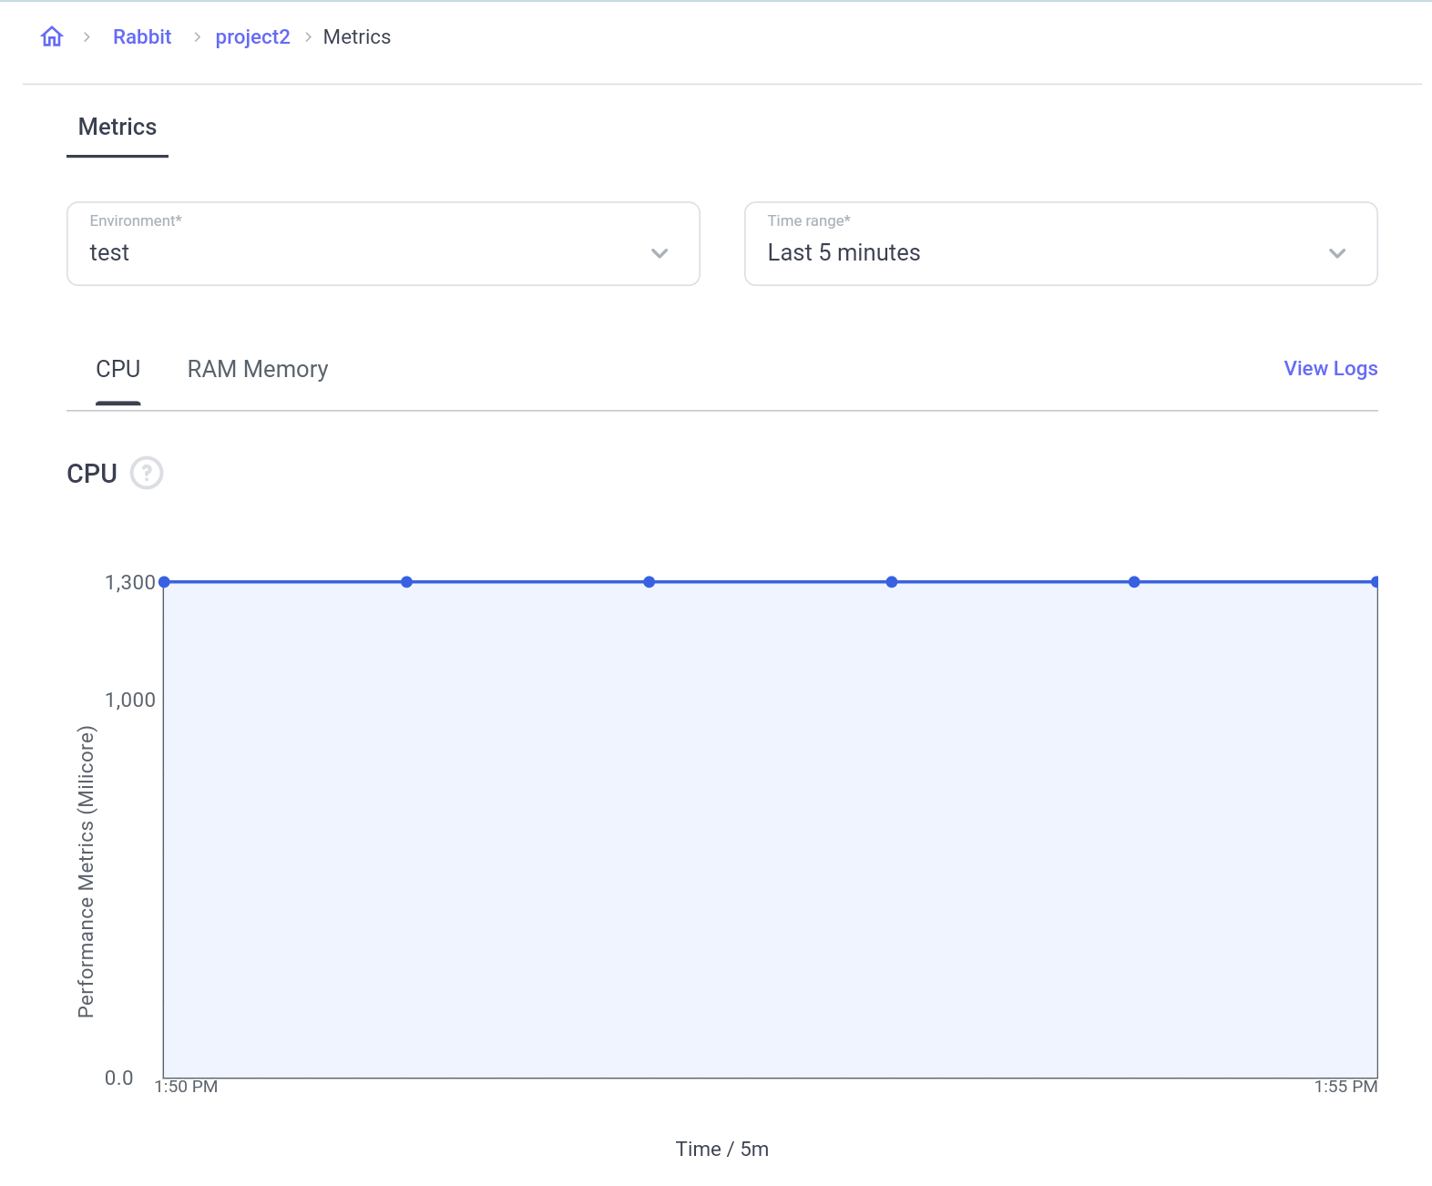Click inside the shaded CPU chart area
This screenshot has width=1432, height=1186.
[x=770, y=829]
